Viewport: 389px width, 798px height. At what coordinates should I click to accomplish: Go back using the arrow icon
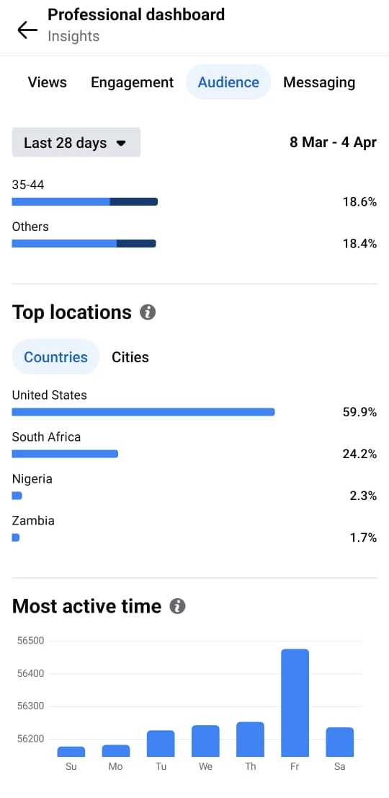(x=27, y=30)
